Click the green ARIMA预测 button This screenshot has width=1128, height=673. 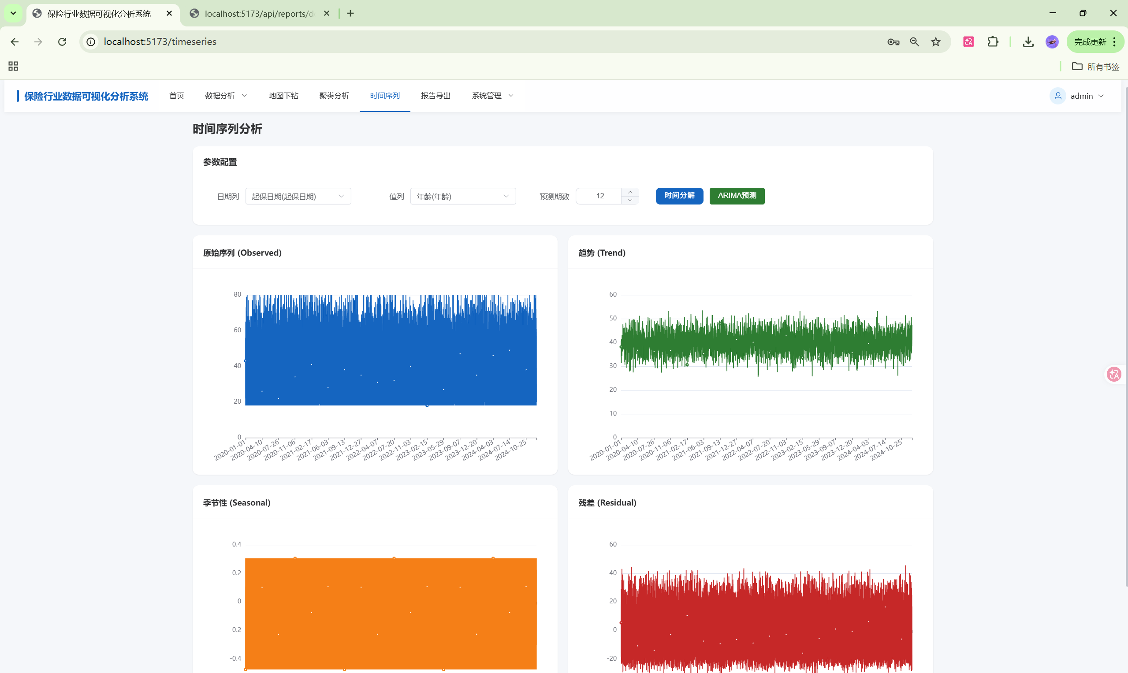737,195
